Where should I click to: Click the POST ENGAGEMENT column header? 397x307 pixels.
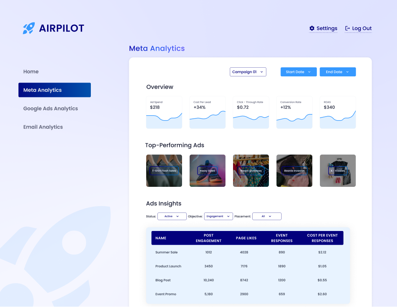208,238
